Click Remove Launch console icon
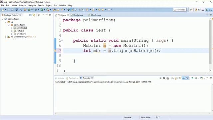 pyautogui.click(x=164, y=78)
